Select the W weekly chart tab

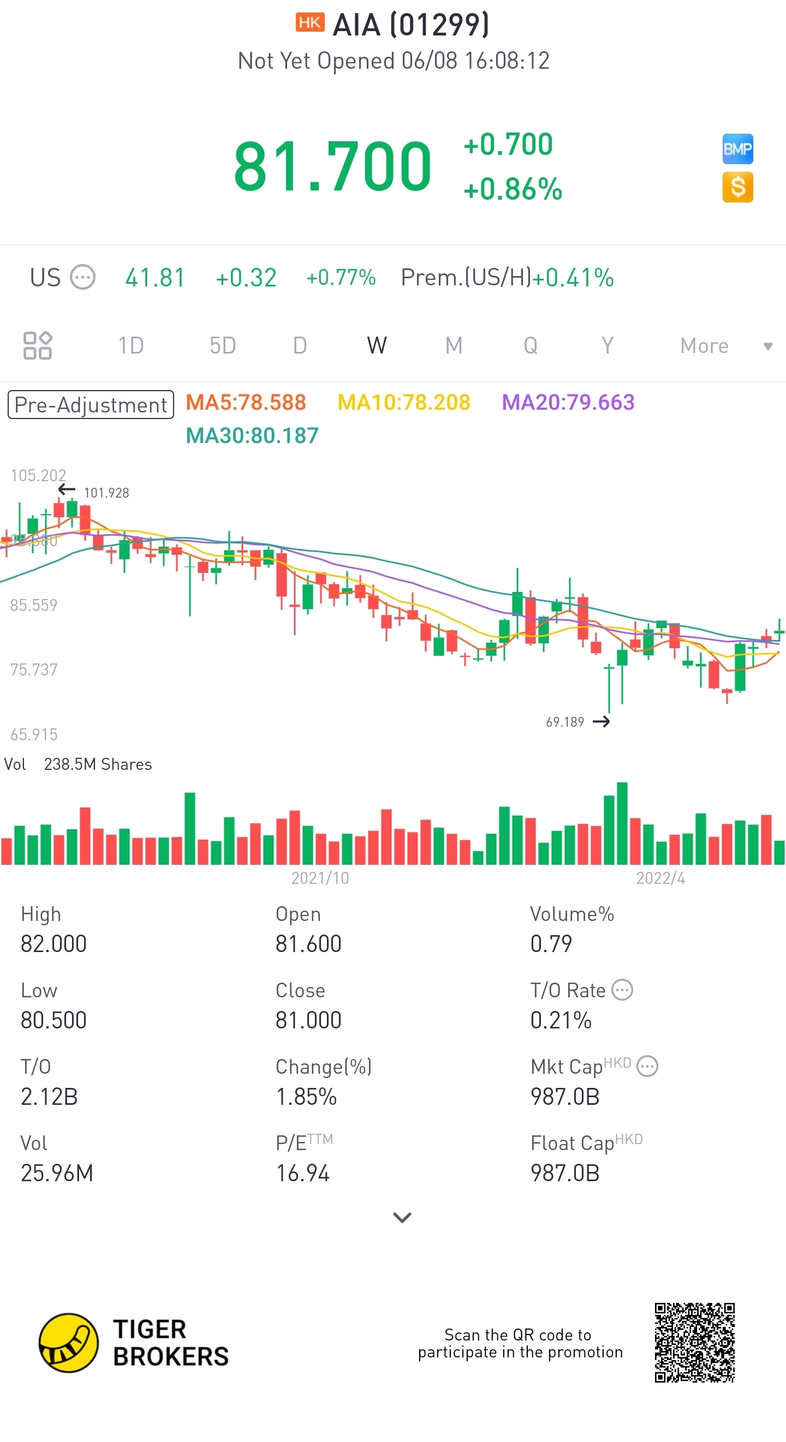click(x=377, y=345)
